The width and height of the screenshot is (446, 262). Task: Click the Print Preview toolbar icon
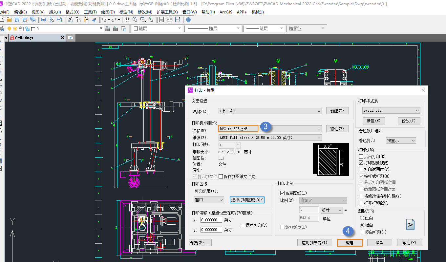point(52,20)
